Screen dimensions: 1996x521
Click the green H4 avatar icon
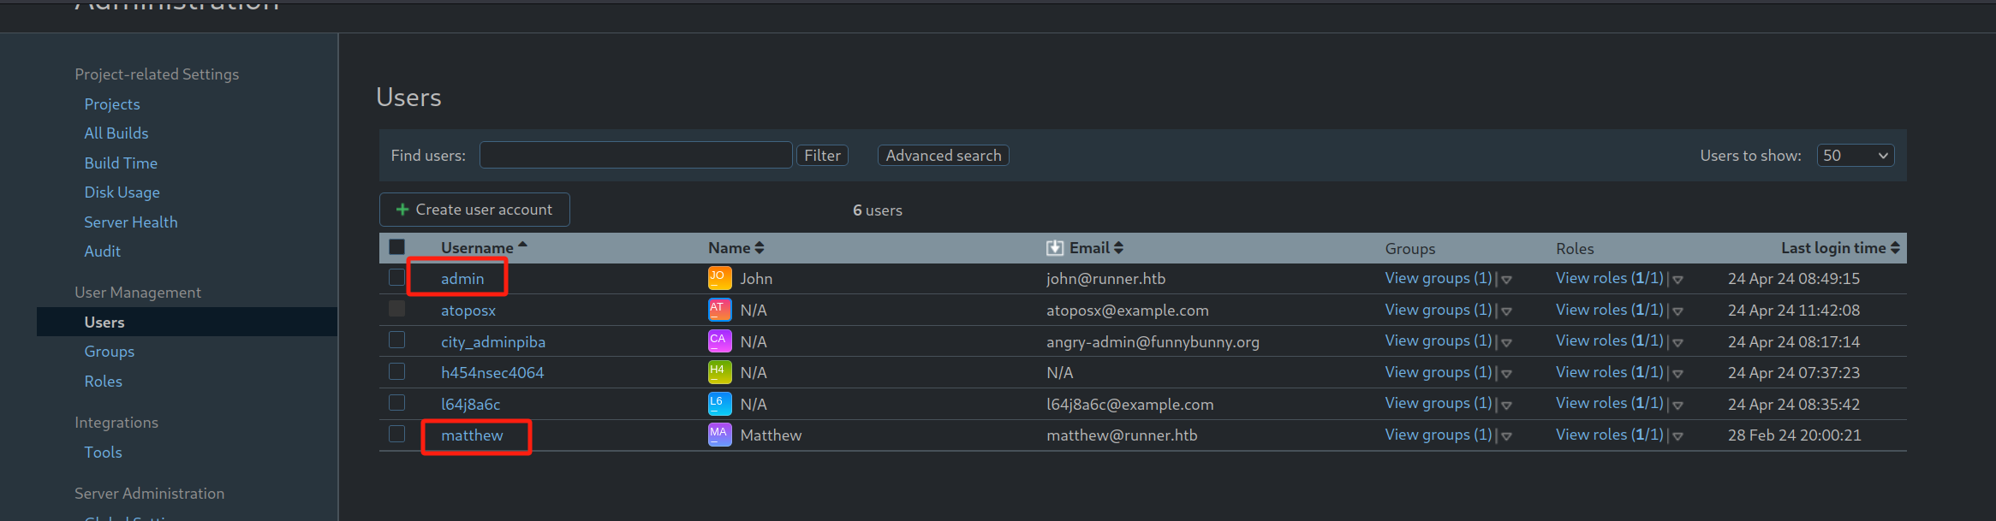(x=719, y=372)
